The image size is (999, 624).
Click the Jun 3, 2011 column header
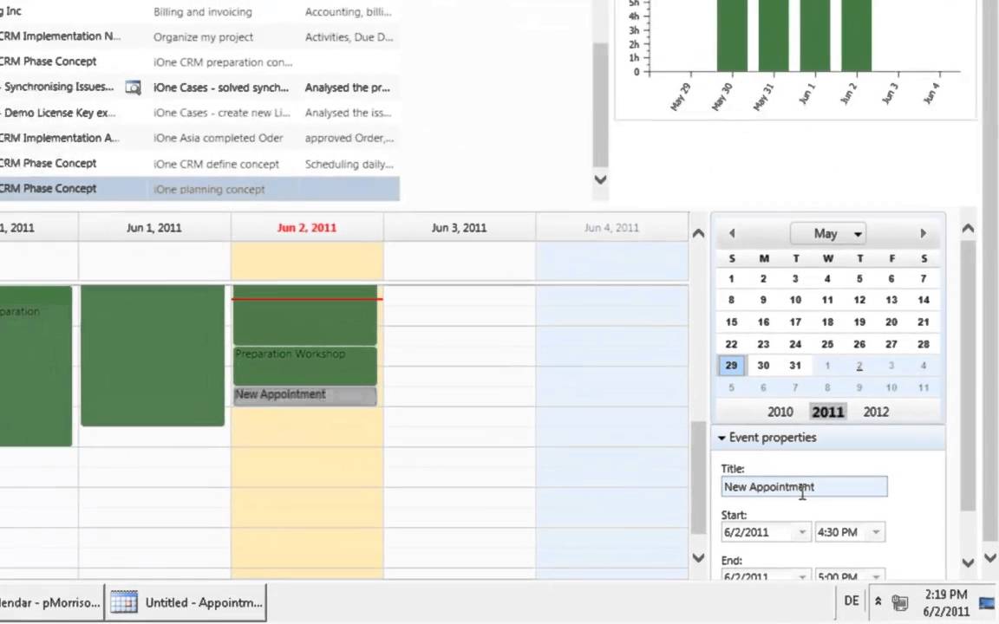point(460,228)
